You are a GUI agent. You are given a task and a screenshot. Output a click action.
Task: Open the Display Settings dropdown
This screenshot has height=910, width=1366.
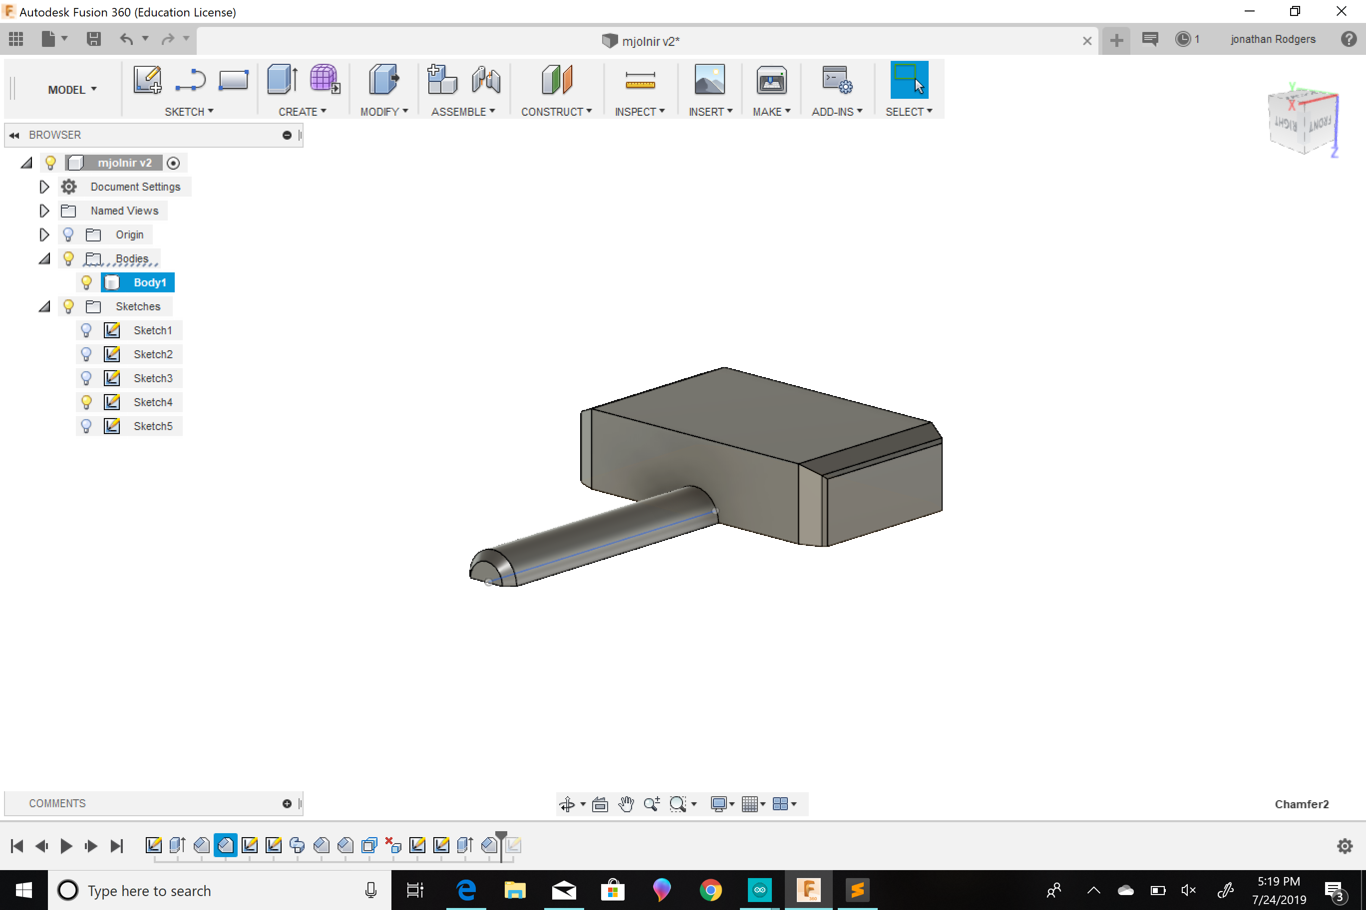pyautogui.click(x=722, y=804)
